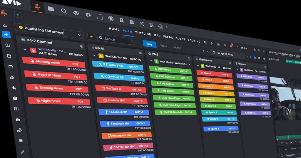Toggle the eye visibility icon near date bar
Screen dimensions: 301x158
264,59
